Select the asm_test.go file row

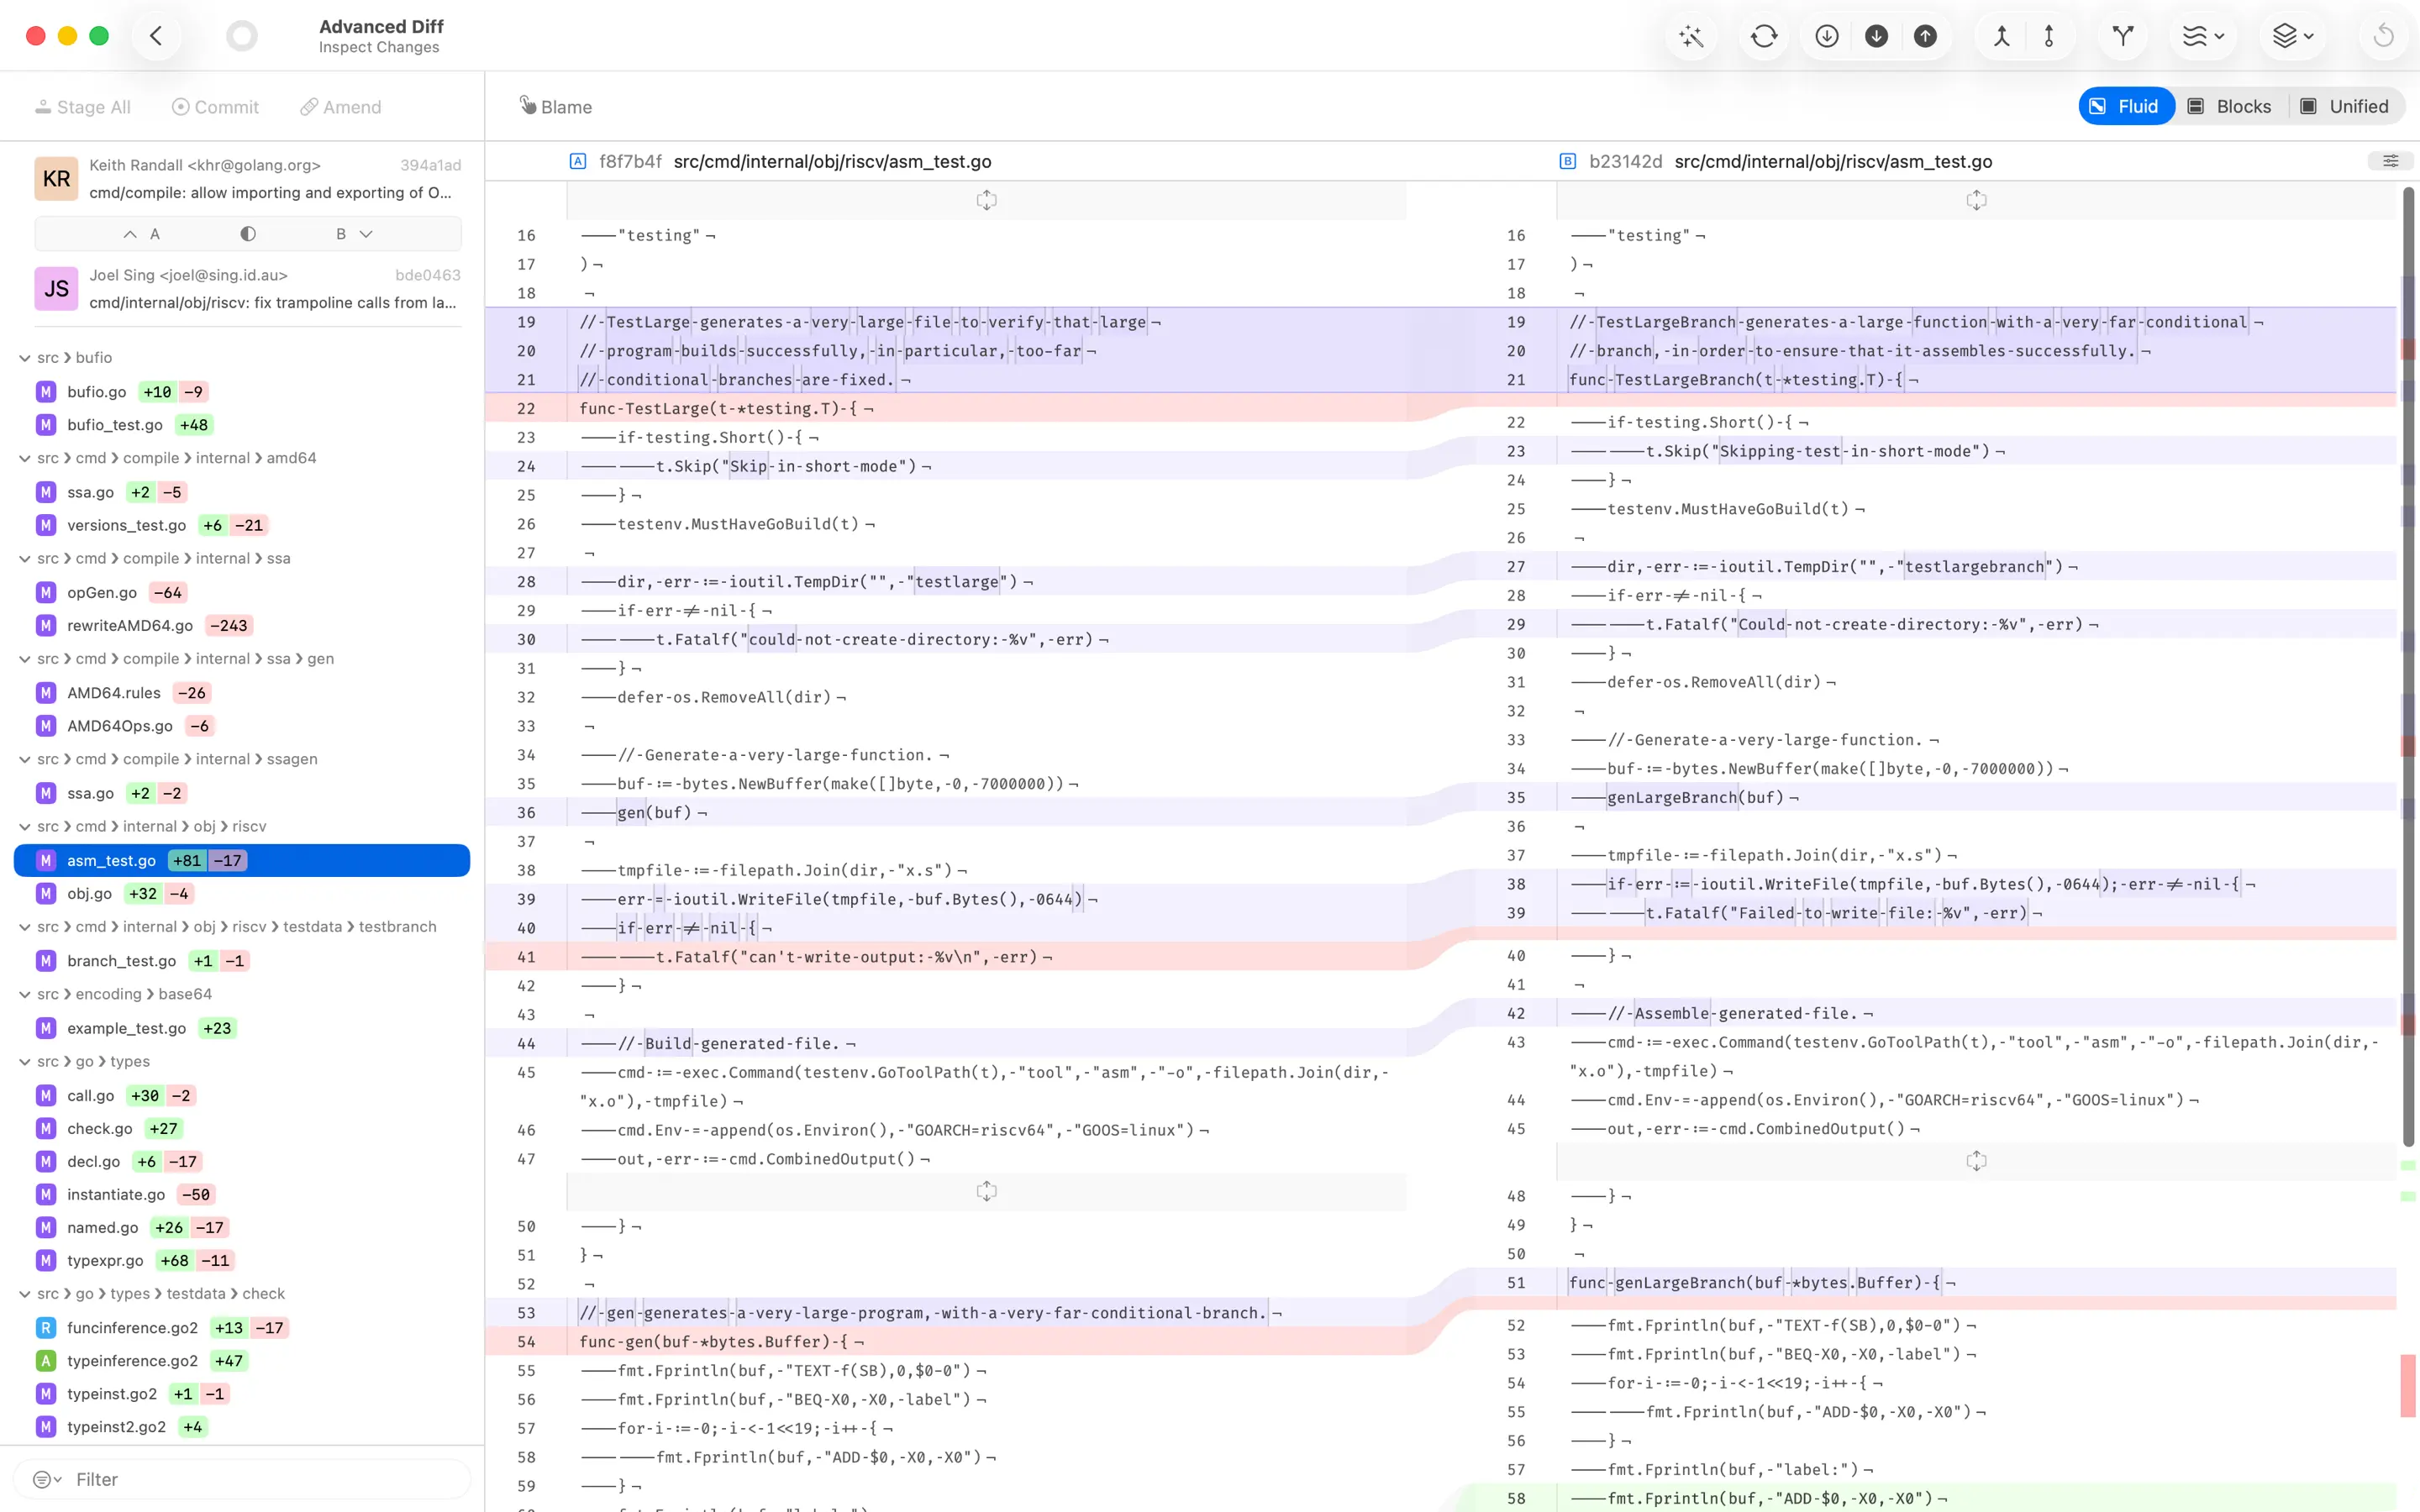tap(242, 861)
